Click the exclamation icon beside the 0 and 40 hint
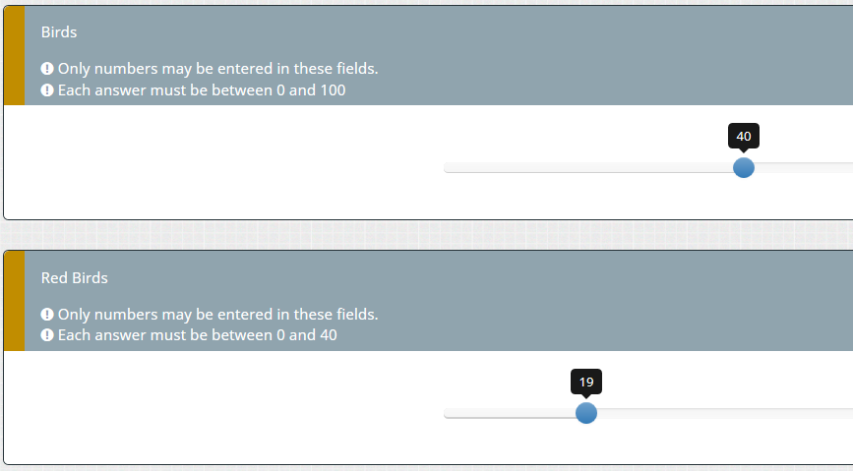 pos(47,336)
